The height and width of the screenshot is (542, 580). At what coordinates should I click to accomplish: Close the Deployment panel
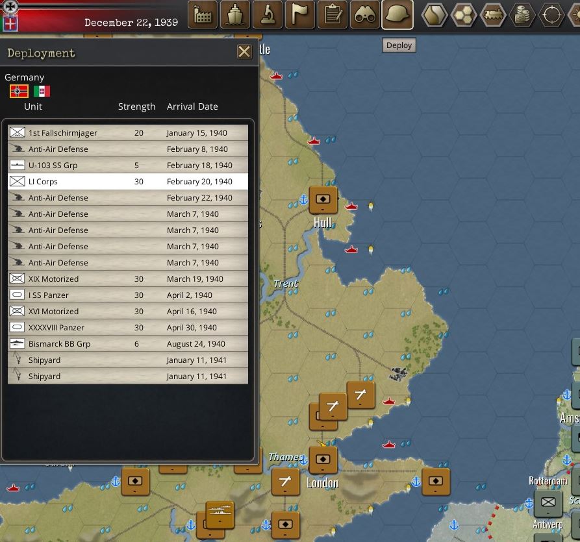(x=244, y=52)
